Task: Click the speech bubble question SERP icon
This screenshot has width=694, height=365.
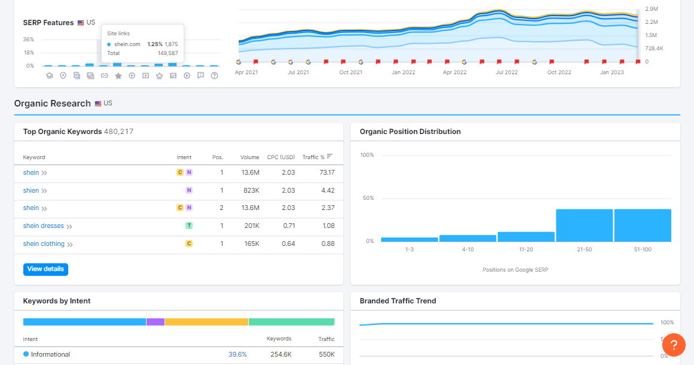Action: 200,75
